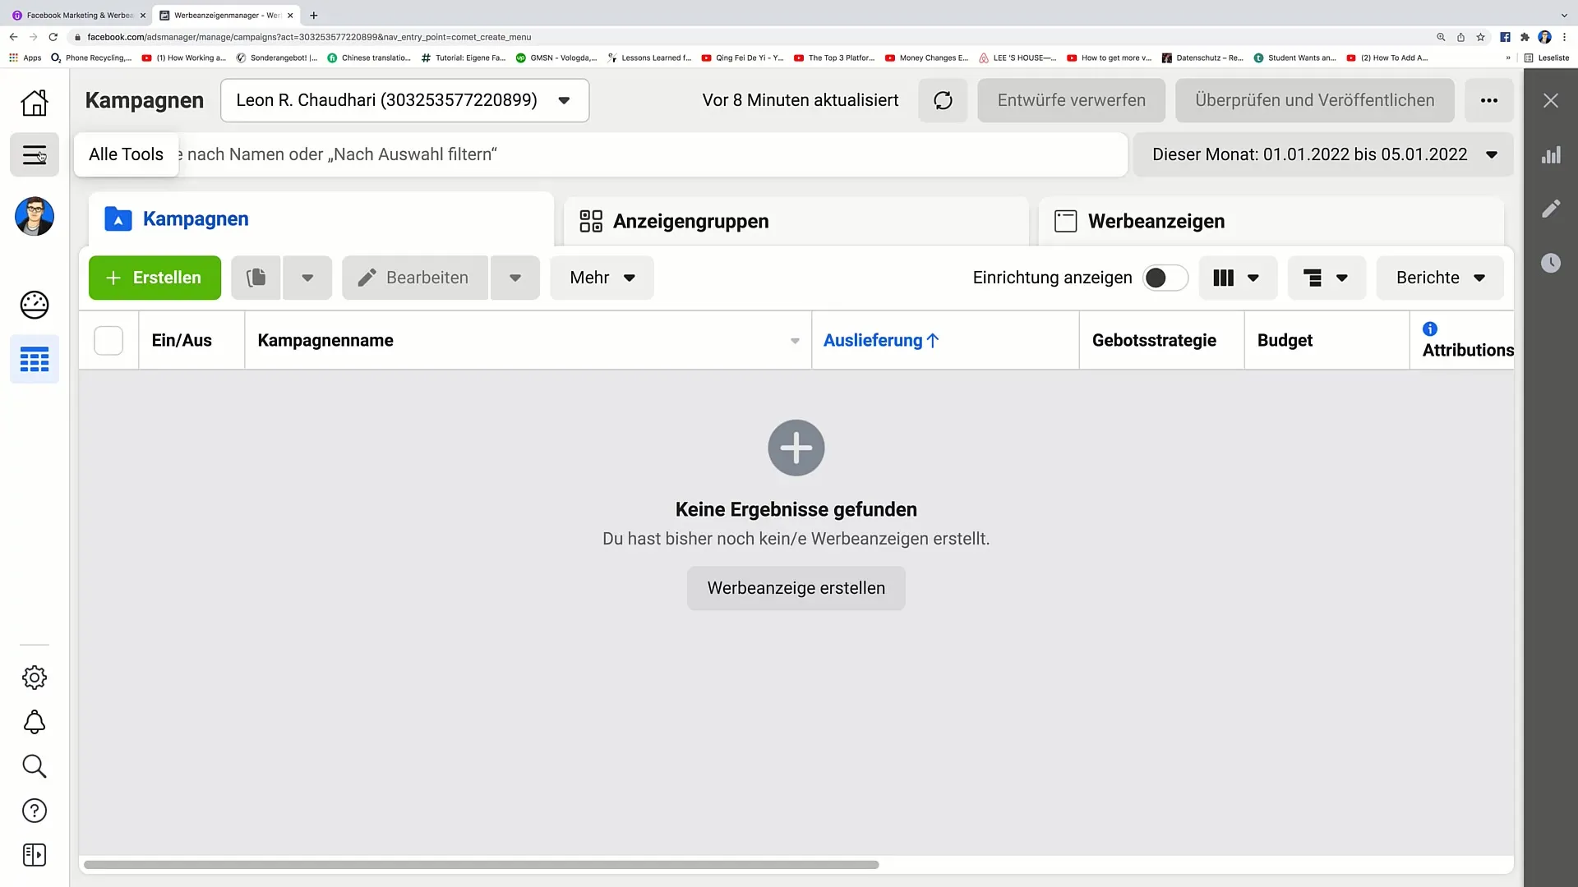Image resolution: width=1578 pixels, height=887 pixels.
Task: Open the date range dropdown Dieser Monat
Action: tap(1323, 154)
